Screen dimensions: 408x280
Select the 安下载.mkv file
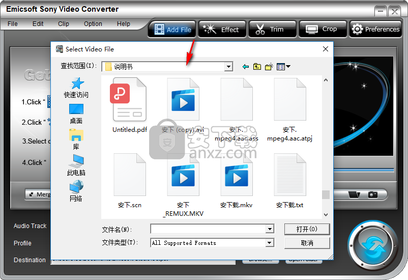(237, 181)
